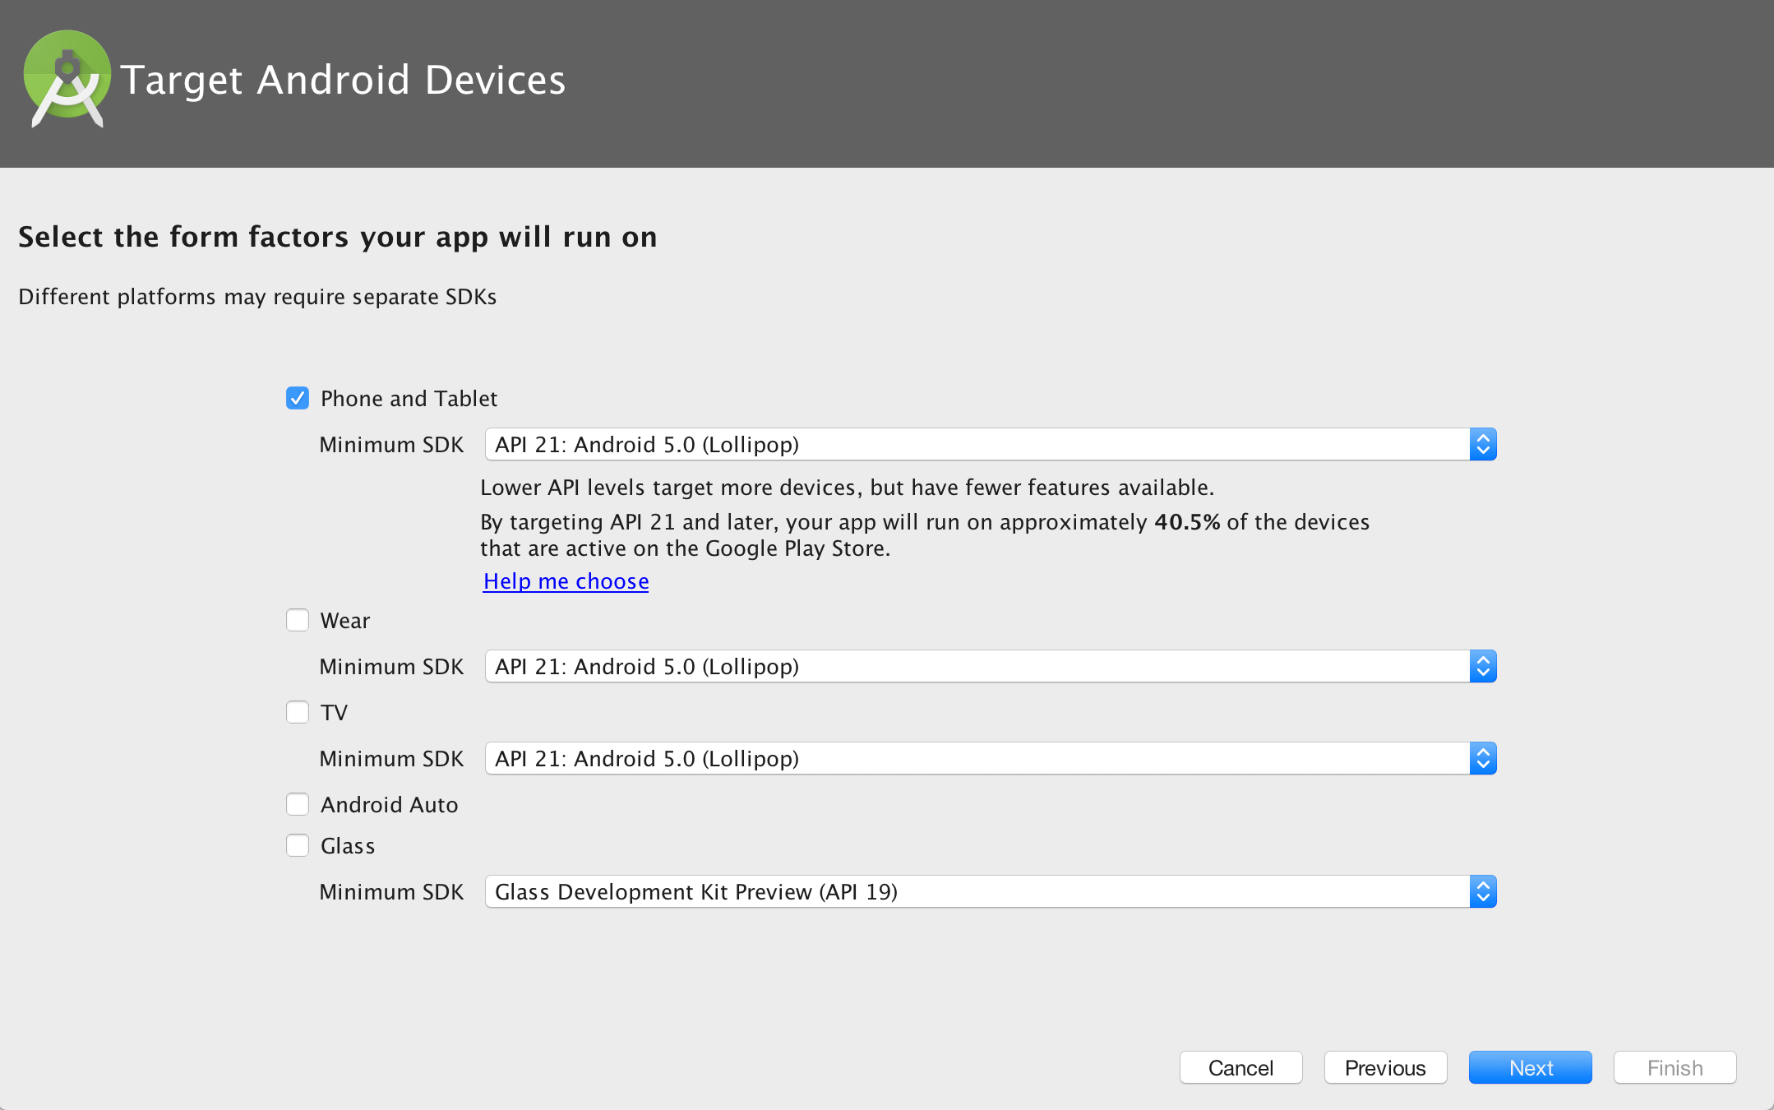Screen dimensions: 1774x1110
Task: Click the TV label text
Action: [x=334, y=713]
